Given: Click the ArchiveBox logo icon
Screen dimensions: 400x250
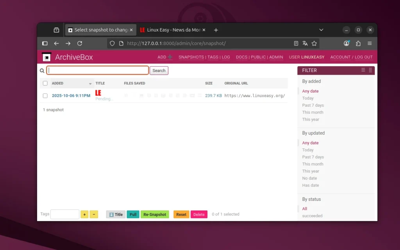Looking at the screenshot, I should [46, 57].
